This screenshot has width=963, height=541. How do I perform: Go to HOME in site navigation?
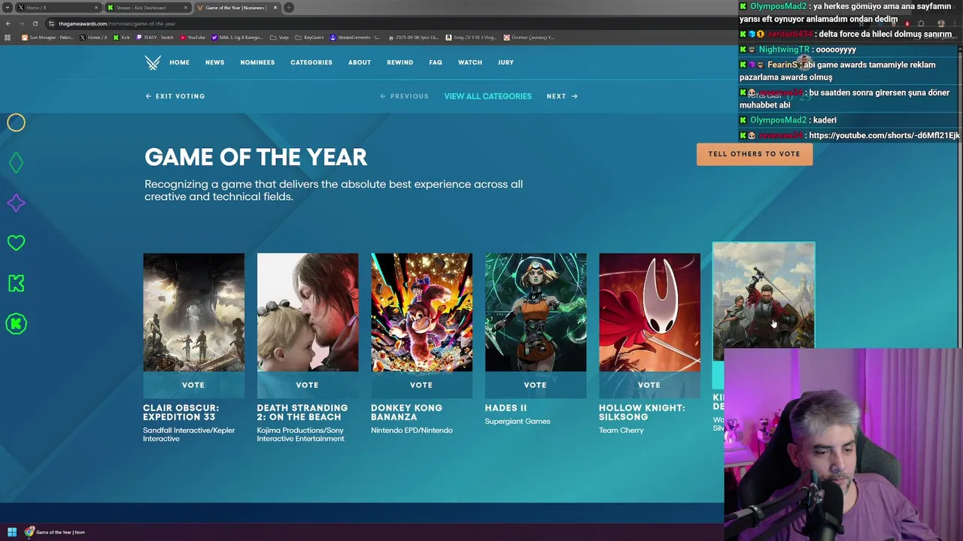click(179, 62)
